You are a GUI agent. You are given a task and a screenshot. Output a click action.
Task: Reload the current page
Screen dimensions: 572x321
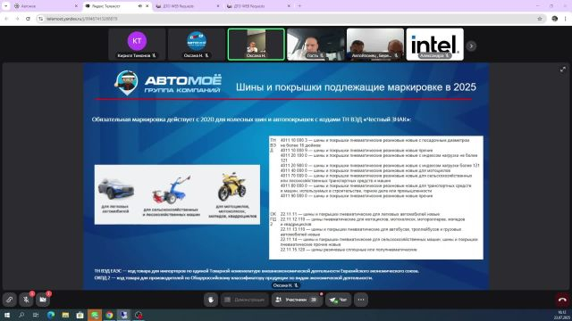coord(28,19)
